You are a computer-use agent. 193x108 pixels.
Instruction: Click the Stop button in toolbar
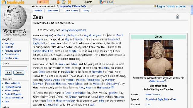click(43, 2)
